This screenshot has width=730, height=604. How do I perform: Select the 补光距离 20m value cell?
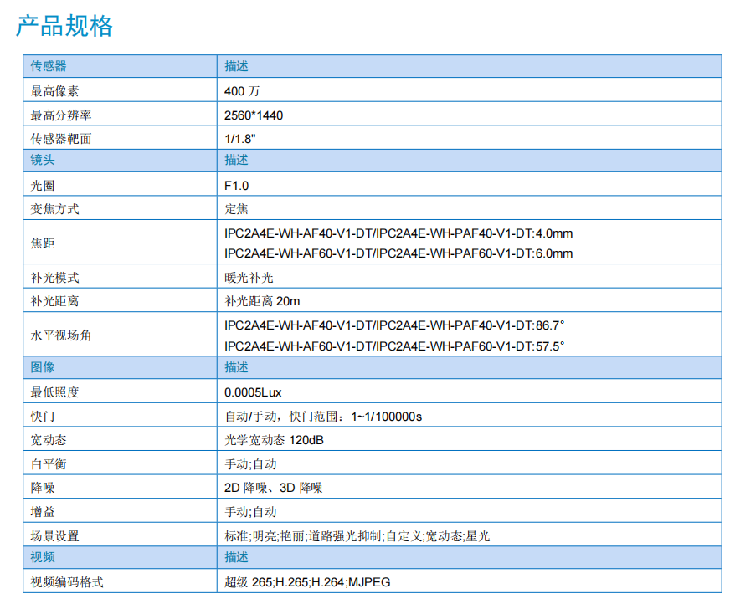point(262,300)
